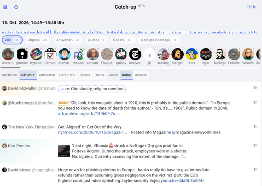This screenshot has height=186, width=262.
Task: Open the #Russia hashtag
Action: pos(101,146)
